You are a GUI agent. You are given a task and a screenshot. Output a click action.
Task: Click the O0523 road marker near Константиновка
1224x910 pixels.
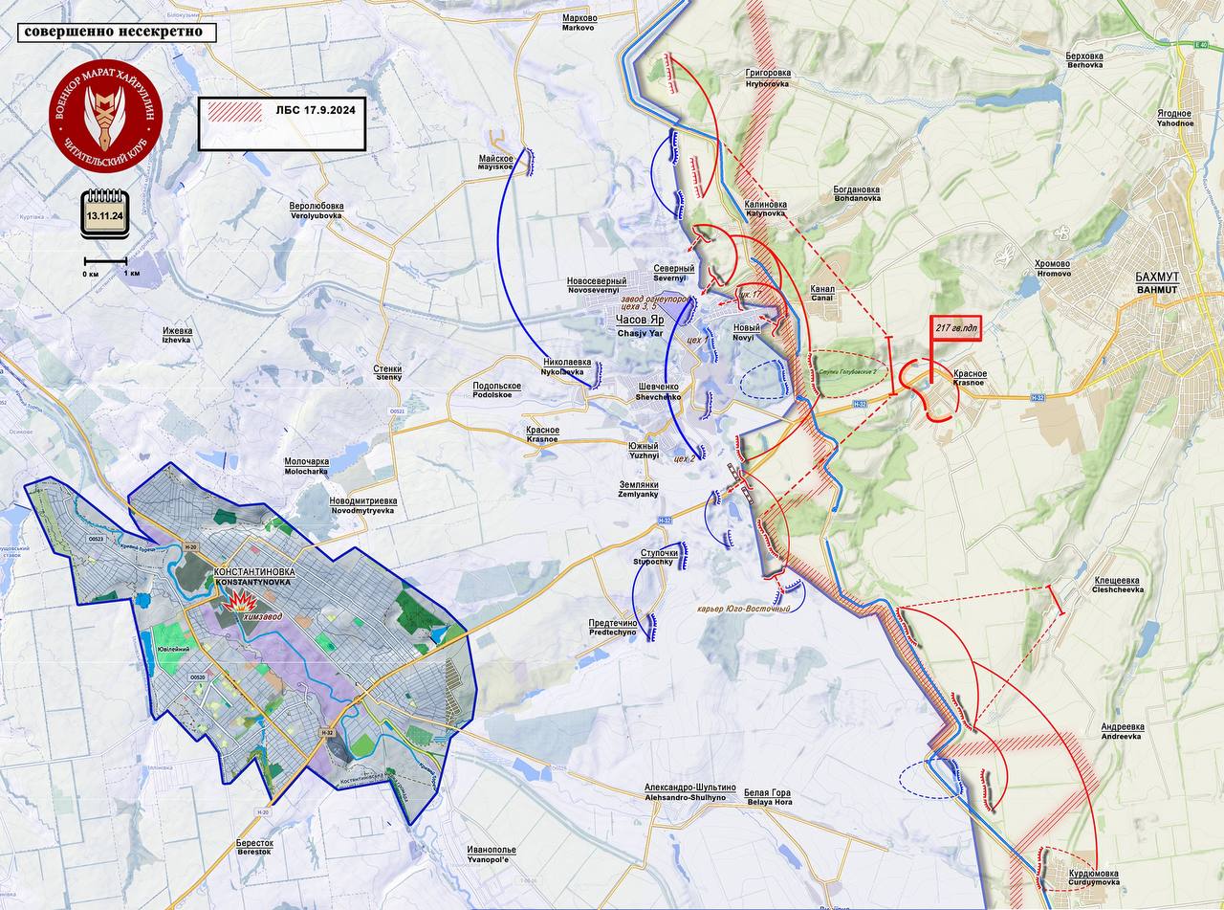pyautogui.click(x=94, y=539)
